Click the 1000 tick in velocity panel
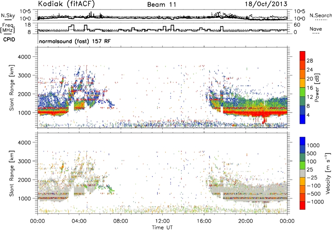 24,198
